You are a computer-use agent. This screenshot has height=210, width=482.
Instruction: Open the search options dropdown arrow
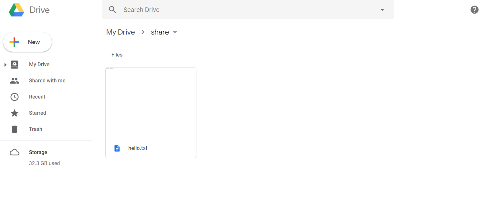coord(382,10)
